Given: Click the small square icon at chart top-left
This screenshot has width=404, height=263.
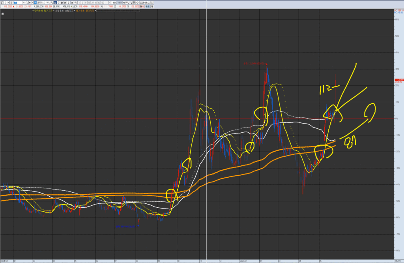Looking at the screenshot, I should pyautogui.click(x=3, y=14).
